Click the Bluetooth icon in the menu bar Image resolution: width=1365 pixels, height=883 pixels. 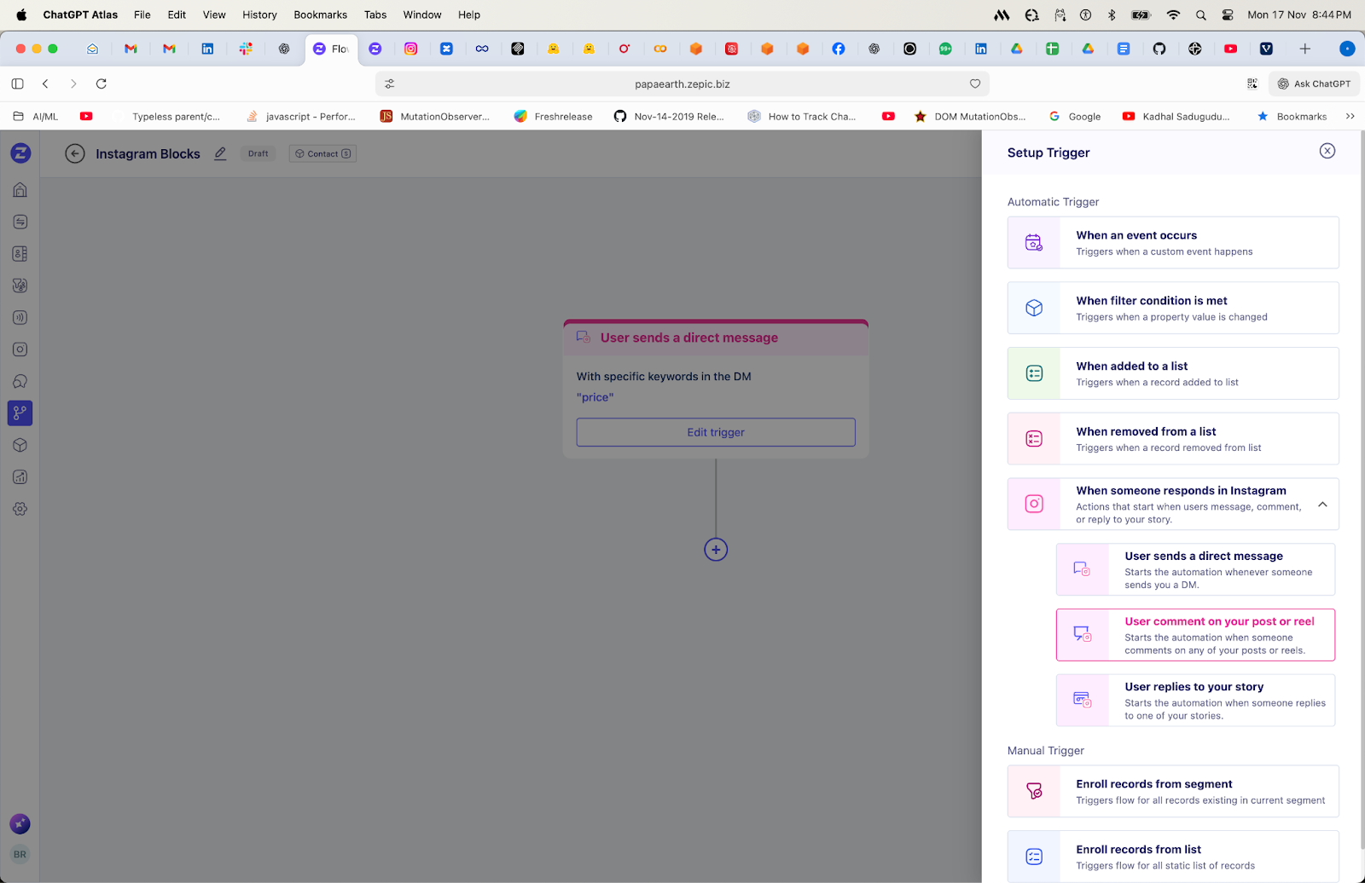[1112, 14]
